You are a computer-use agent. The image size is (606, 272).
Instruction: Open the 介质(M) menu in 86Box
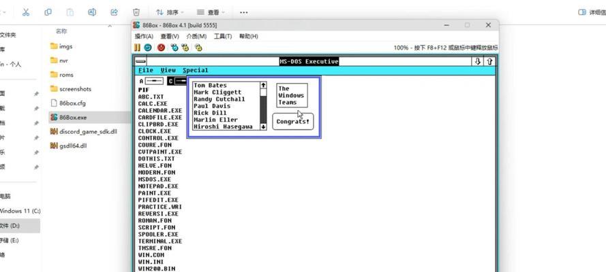click(196, 36)
